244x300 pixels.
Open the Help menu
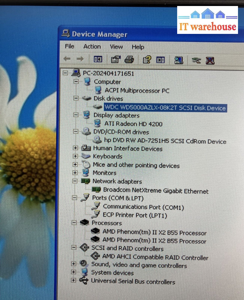point(138,47)
